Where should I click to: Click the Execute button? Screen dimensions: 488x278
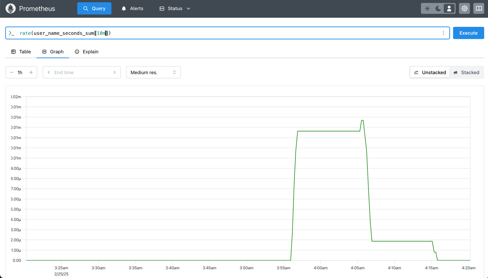(x=468, y=33)
